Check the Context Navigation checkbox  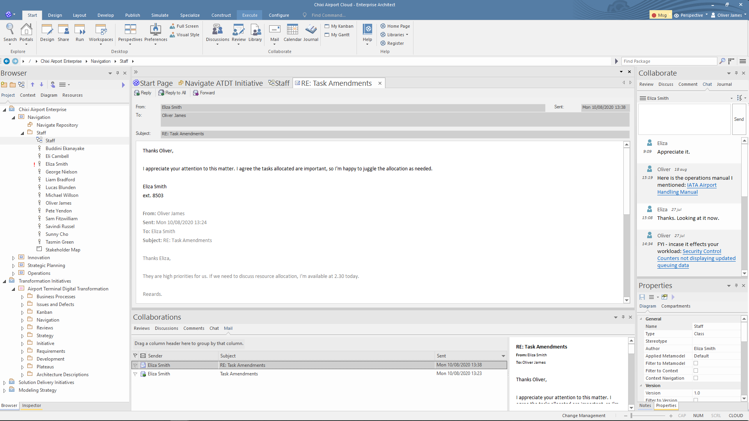click(x=696, y=378)
